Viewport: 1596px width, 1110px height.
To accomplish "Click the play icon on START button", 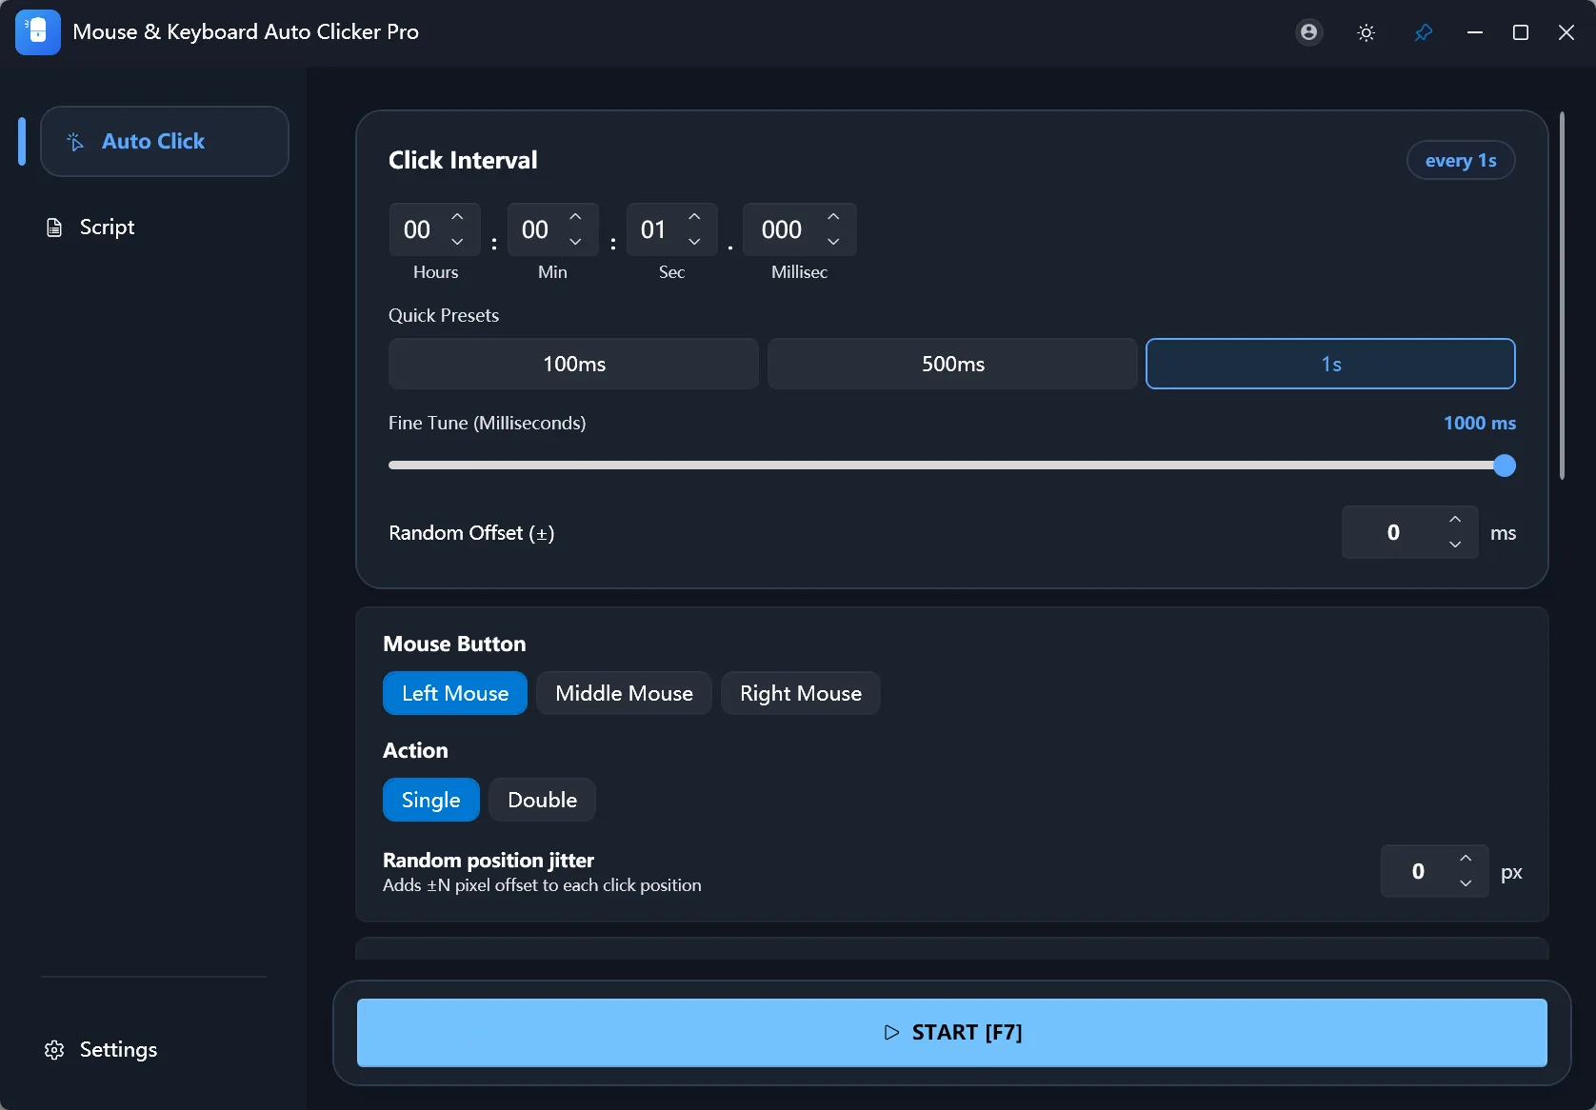I will pos(891,1033).
